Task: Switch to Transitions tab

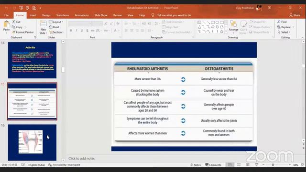Action: 63,15
